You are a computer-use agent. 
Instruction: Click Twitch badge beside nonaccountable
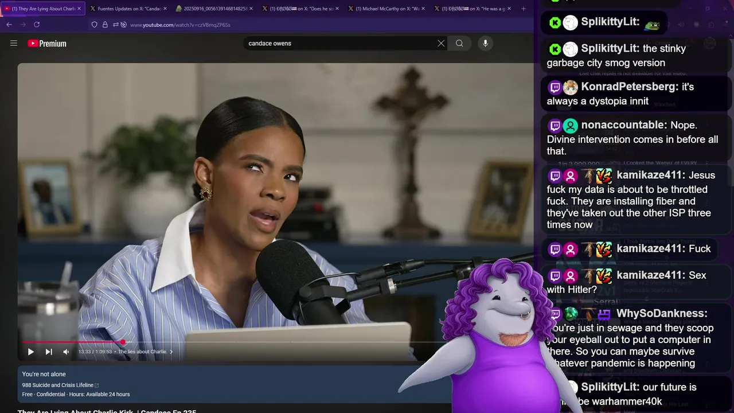pyautogui.click(x=555, y=126)
